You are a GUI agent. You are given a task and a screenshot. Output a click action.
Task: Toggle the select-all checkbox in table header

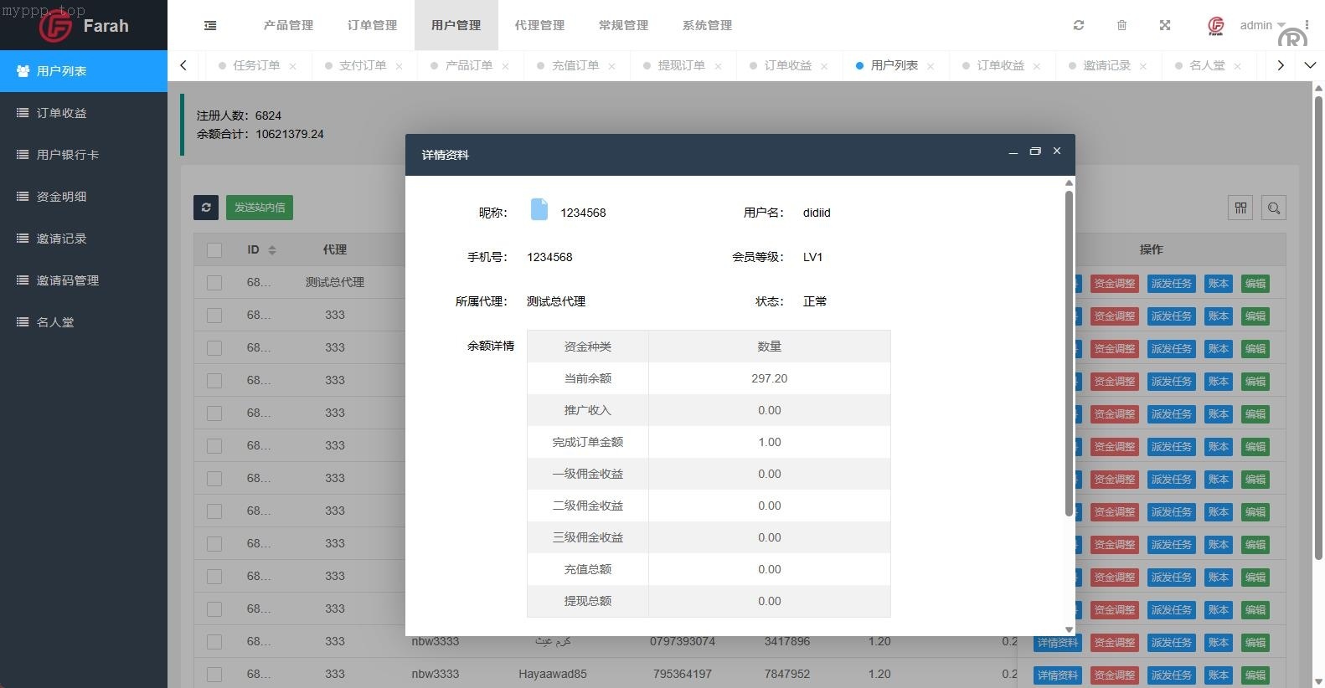(x=214, y=249)
